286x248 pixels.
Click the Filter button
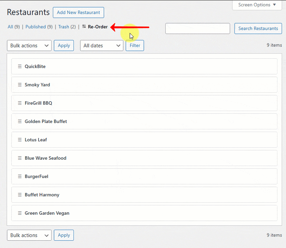point(135,45)
